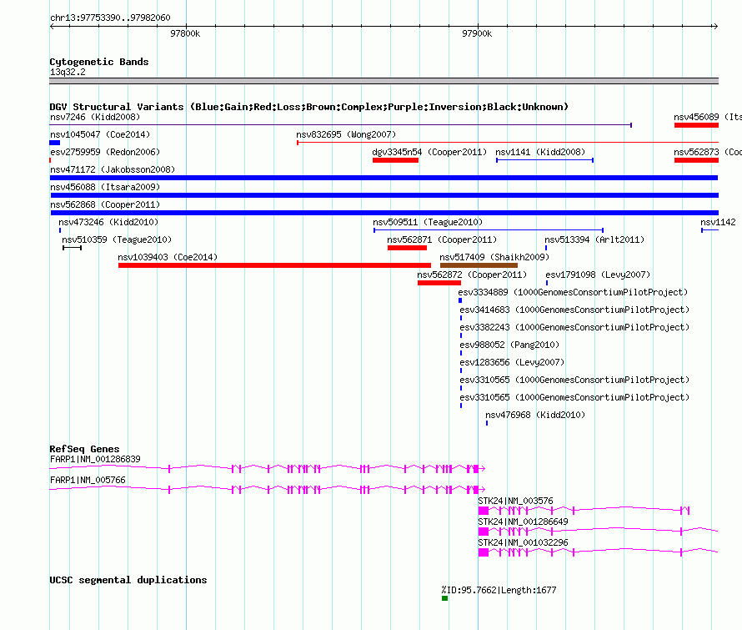Open the %ID:95.7662|Length:1677 label

click(x=499, y=590)
